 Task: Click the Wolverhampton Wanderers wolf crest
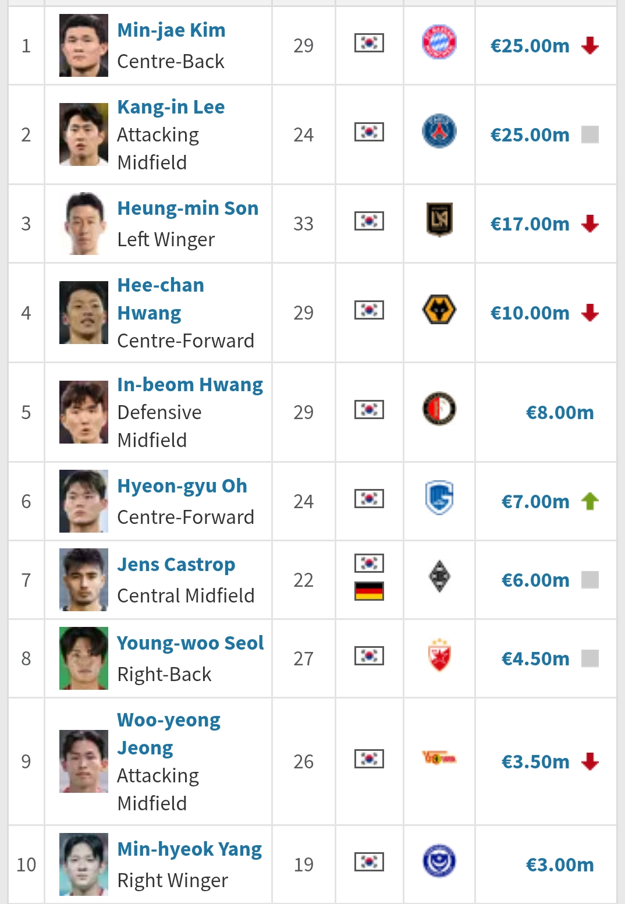click(439, 309)
